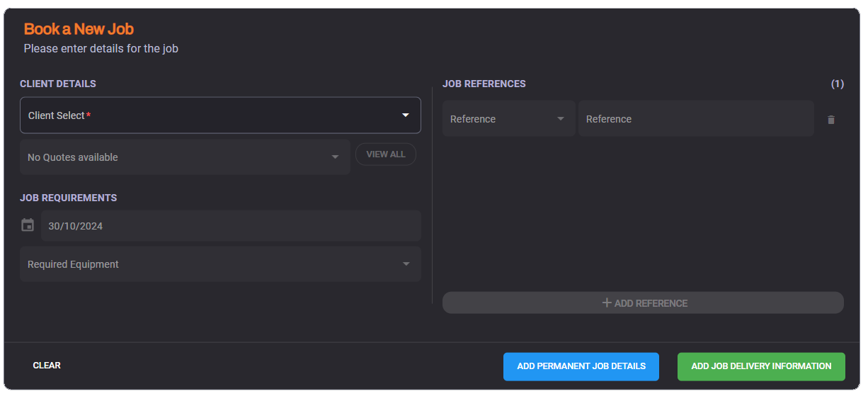The height and width of the screenshot is (401, 868).
Task: Click the Book a New Job heading
Action: (79, 29)
